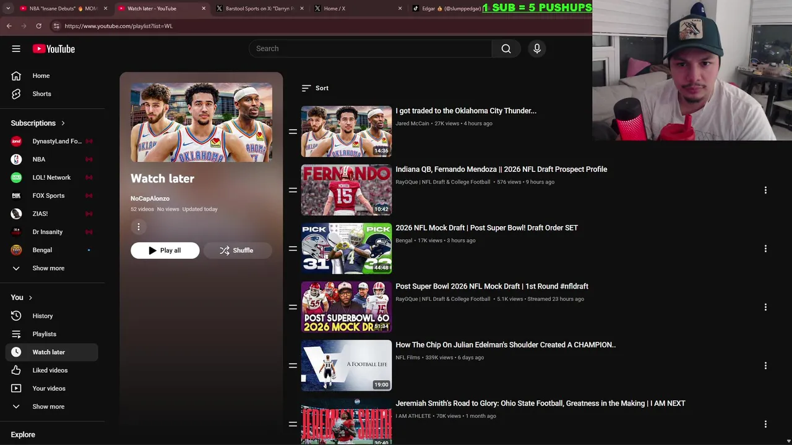This screenshot has height=445, width=792.
Task: Click the site info icon in the address bar
Action: click(x=56, y=26)
